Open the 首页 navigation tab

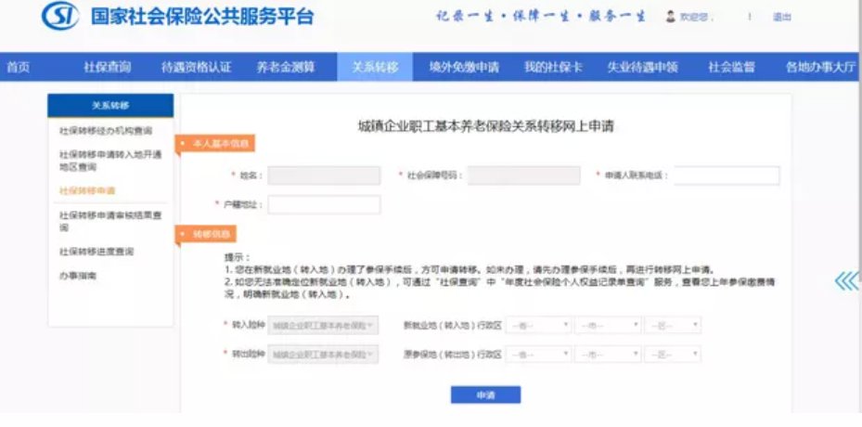pos(18,67)
